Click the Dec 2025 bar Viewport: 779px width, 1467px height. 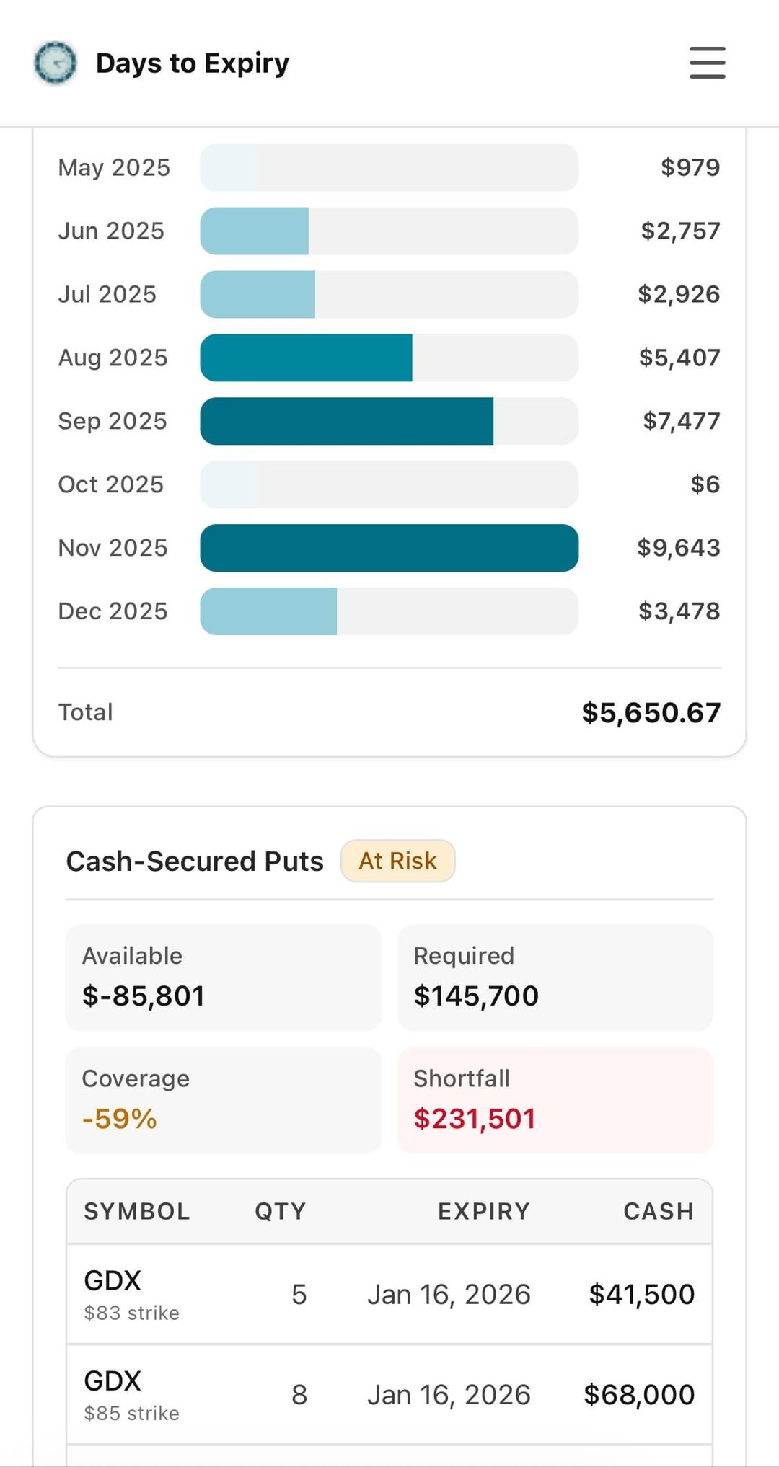pyautogui.click(x=268, y=611)
